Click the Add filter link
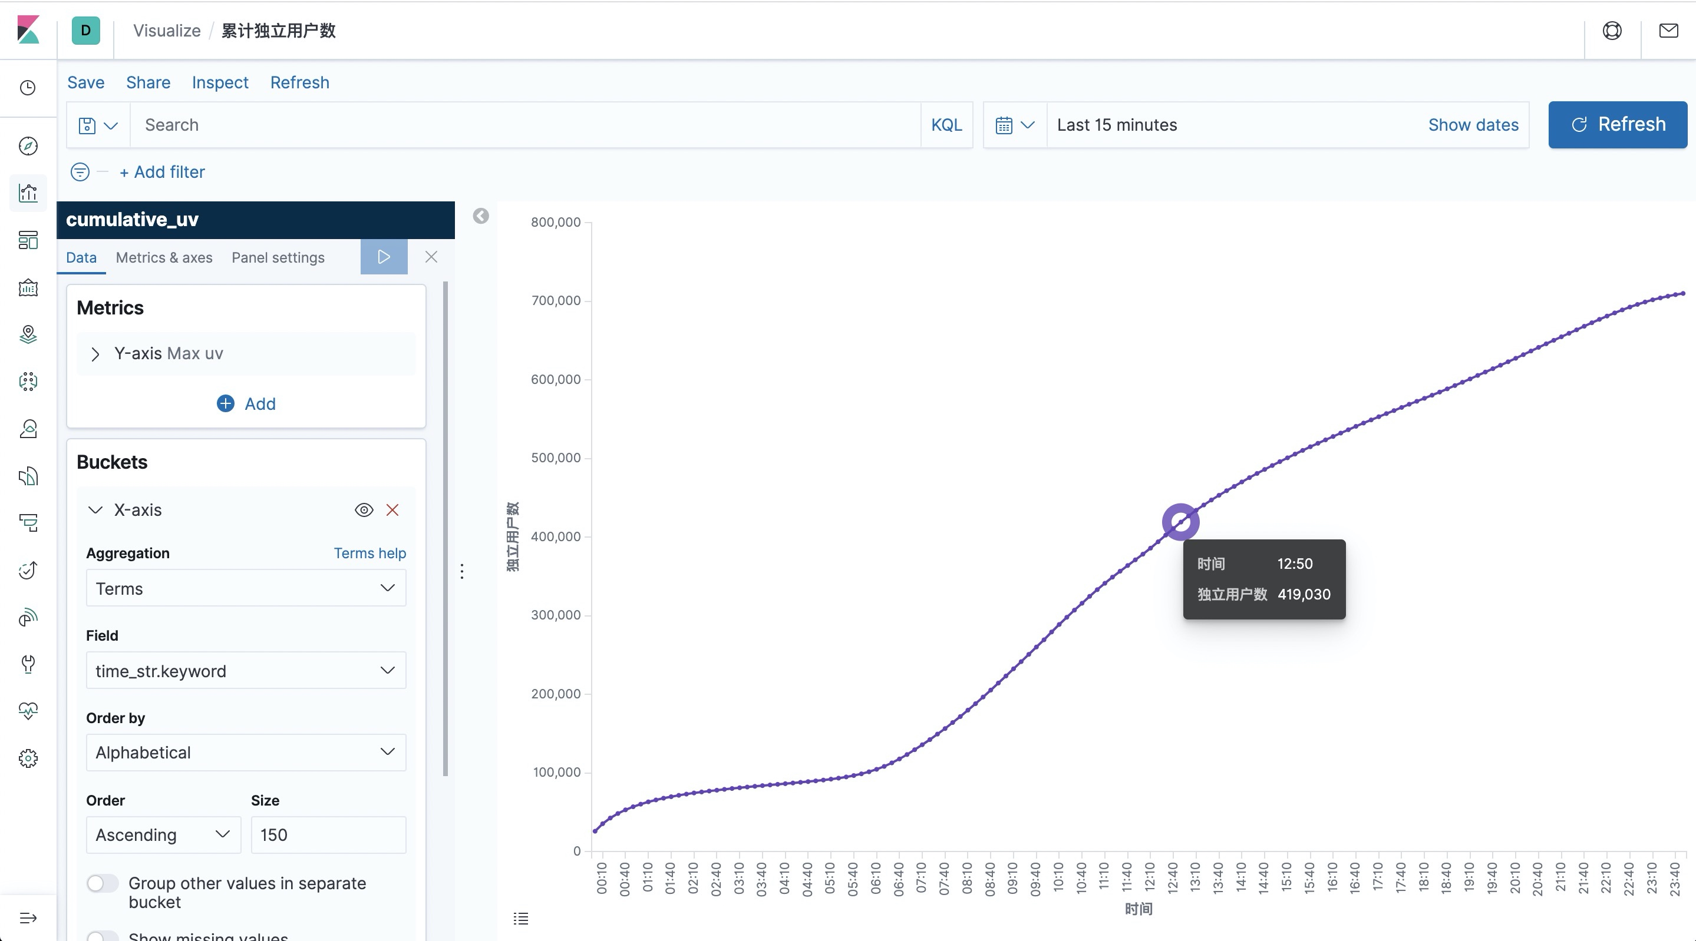1696x941 pixels. pyautogui.click(x=162, y=172)
